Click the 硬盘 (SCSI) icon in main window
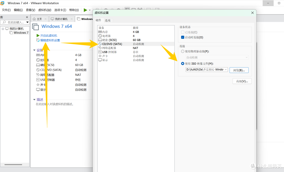The image size is (284, 172). coord(38,65)
